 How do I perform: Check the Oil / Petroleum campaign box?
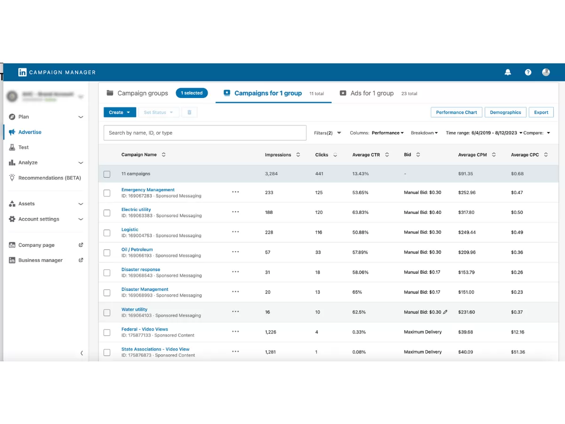click(x=107, y=253)
